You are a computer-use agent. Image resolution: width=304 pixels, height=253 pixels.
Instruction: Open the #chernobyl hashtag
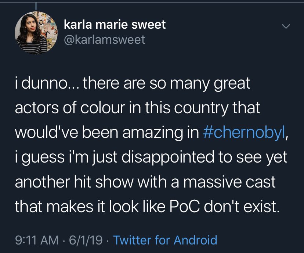(x=244, y=133)
